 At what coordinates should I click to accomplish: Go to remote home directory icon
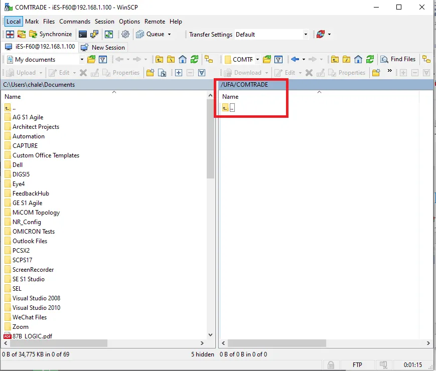pyautogui.click(x=358, y=59)
